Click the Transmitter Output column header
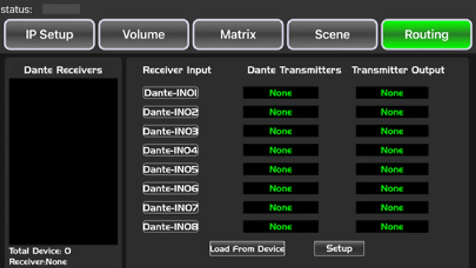 point(398,70)
